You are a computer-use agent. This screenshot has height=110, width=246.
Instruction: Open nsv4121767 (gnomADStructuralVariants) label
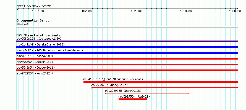(114, 79)
